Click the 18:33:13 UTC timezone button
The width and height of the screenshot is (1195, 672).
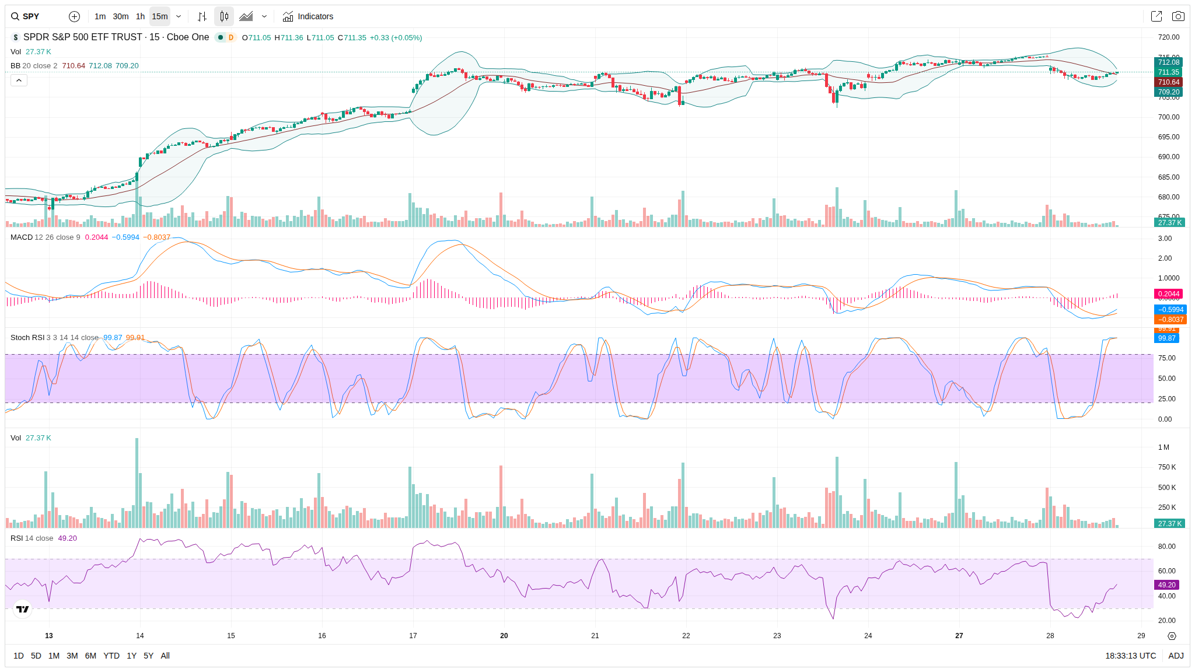pos(1130,656)
